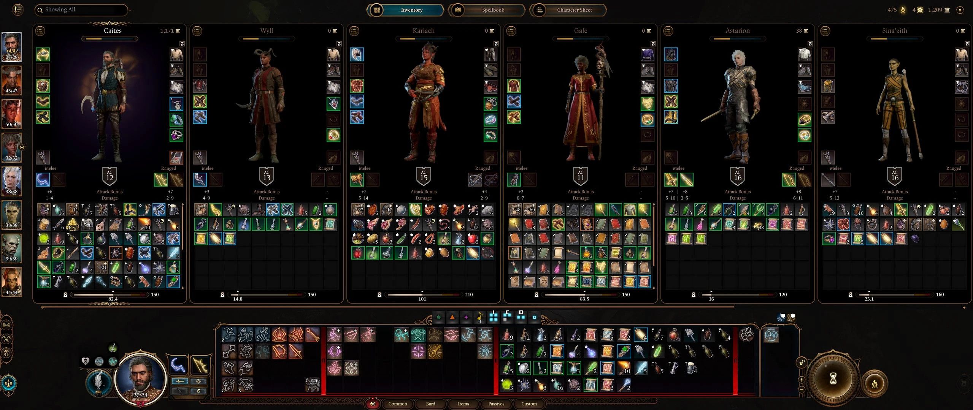
Task: Open Karlach's panel options menu icon
Action: [x=354, y=31]
